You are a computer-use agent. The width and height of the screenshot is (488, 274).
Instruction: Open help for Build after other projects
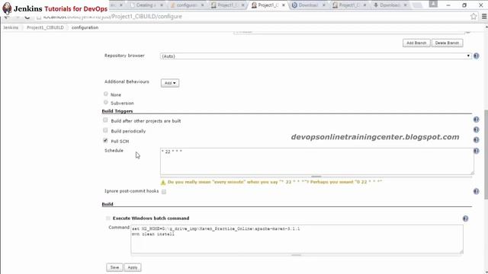point(476,119)
